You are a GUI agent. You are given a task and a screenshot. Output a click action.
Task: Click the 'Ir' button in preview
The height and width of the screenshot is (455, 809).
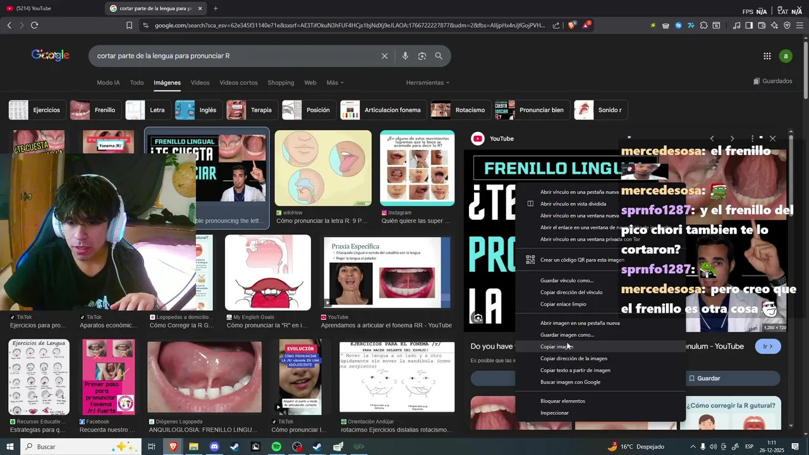click(767, 346)
